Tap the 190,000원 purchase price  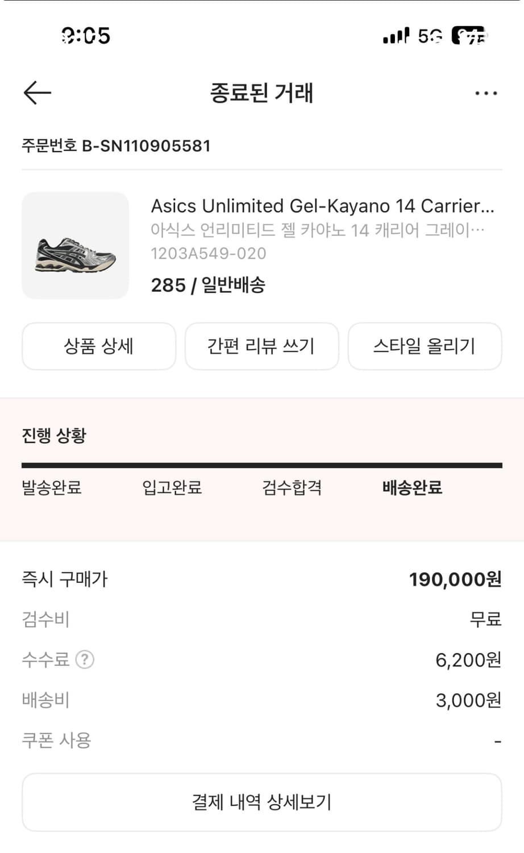point(455,579)
